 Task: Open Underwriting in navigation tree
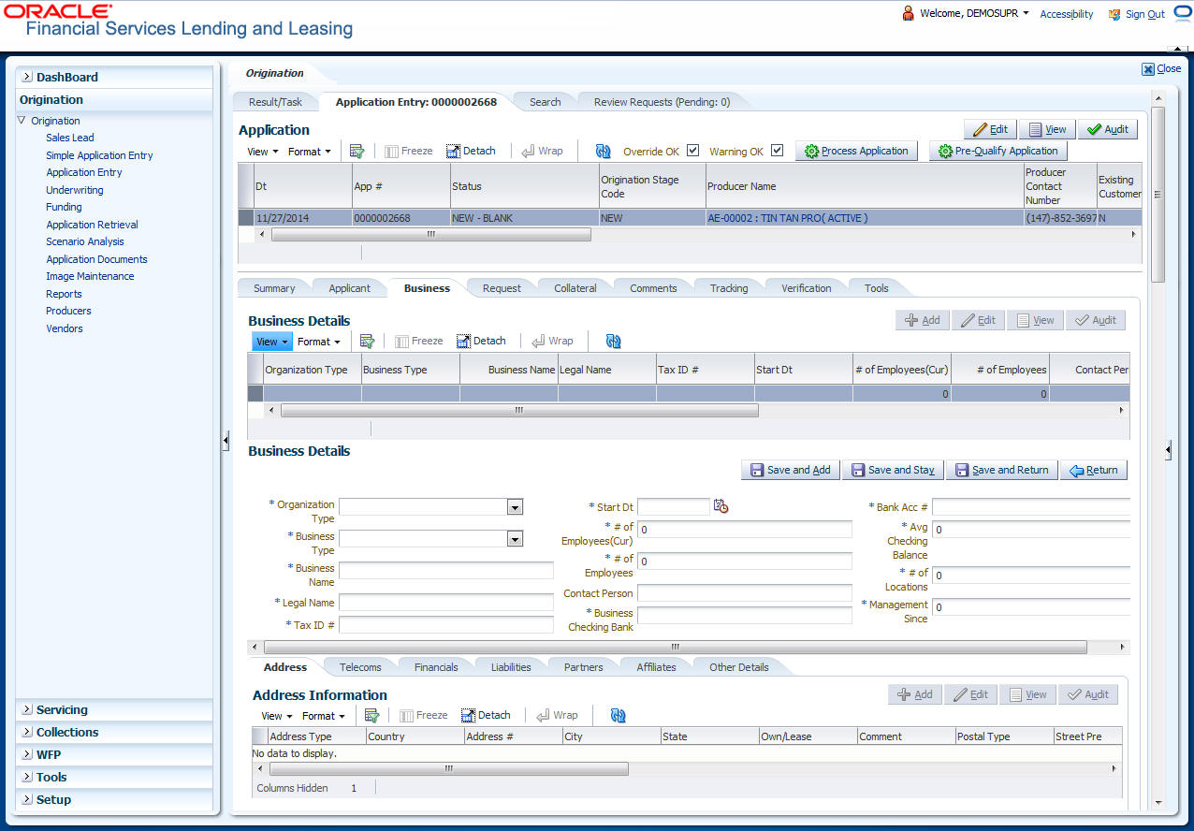(x=75, y=190)
